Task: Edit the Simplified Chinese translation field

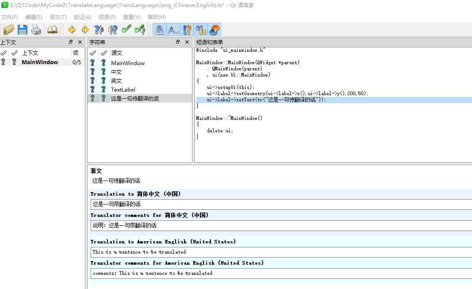Action: [x=281, y=204]
